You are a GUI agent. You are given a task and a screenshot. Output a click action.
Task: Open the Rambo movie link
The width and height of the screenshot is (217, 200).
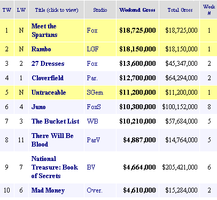41,49
